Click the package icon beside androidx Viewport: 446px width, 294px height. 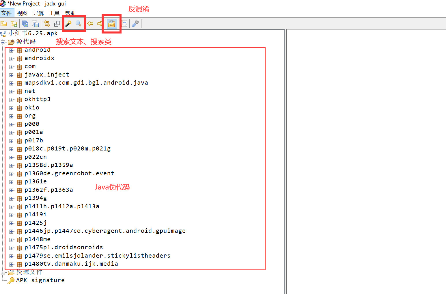coord(19,59)
